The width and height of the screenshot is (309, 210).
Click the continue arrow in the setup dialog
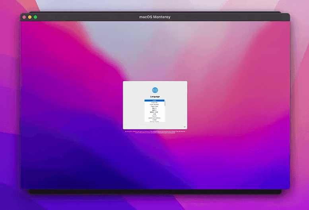click(x=185, y=127)
